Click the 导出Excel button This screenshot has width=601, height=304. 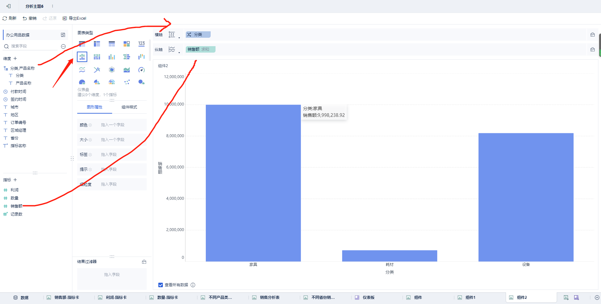(74, 18)
